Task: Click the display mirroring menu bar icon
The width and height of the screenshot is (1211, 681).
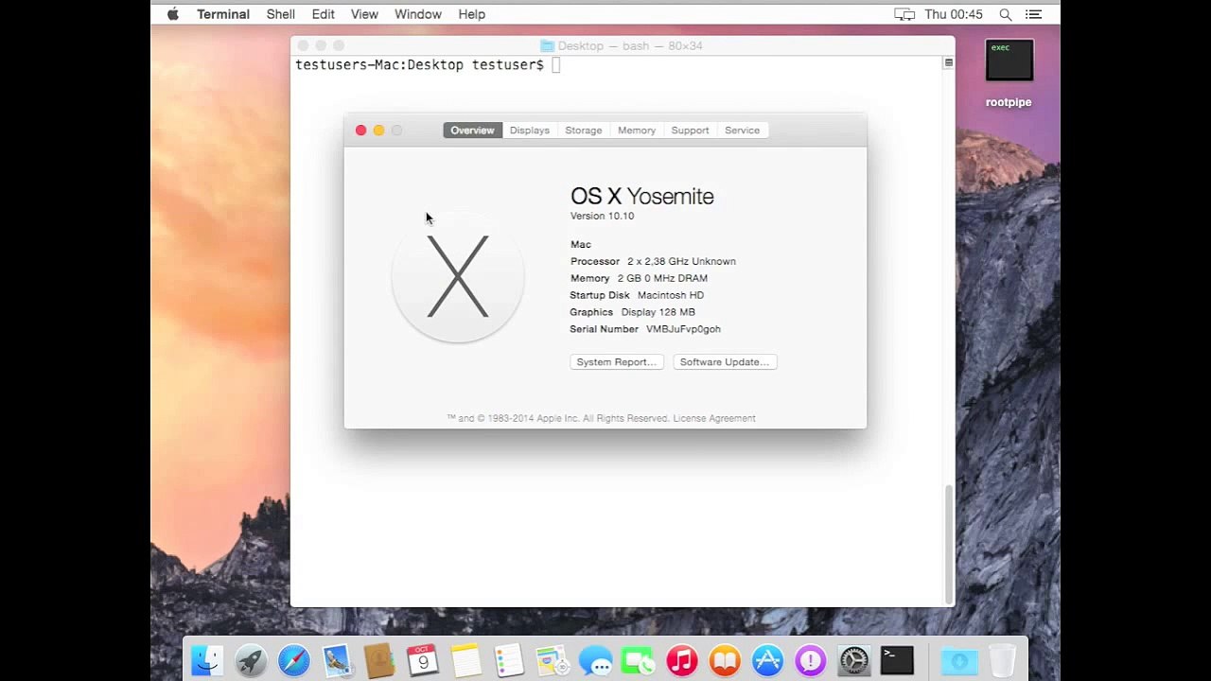Action: [x=904, y=14]
